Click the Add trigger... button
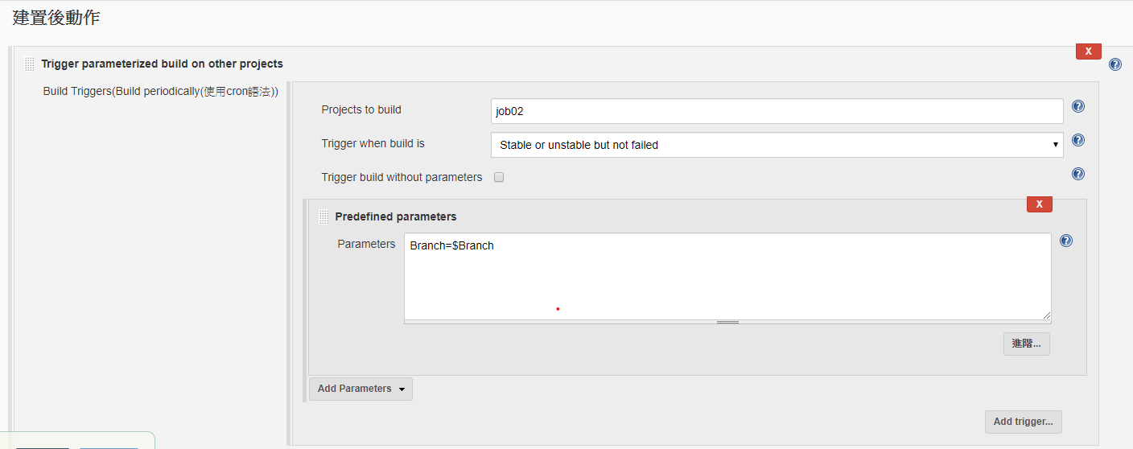 pos(1023,422)
